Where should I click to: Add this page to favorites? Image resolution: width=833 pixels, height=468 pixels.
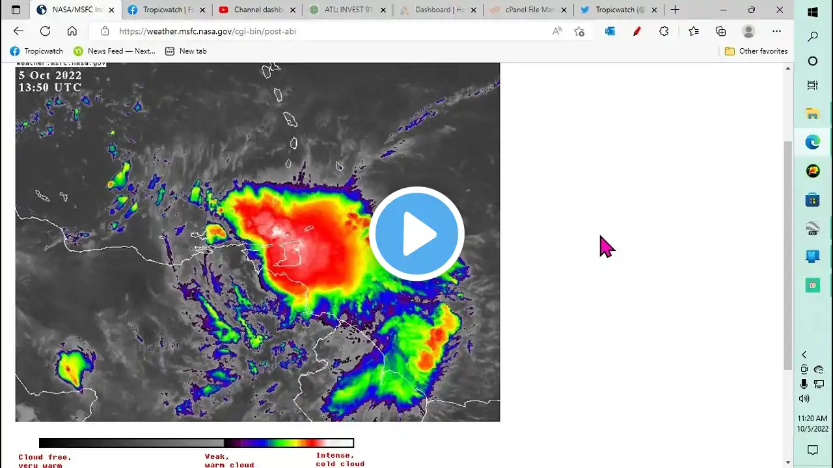click(579, 31)
